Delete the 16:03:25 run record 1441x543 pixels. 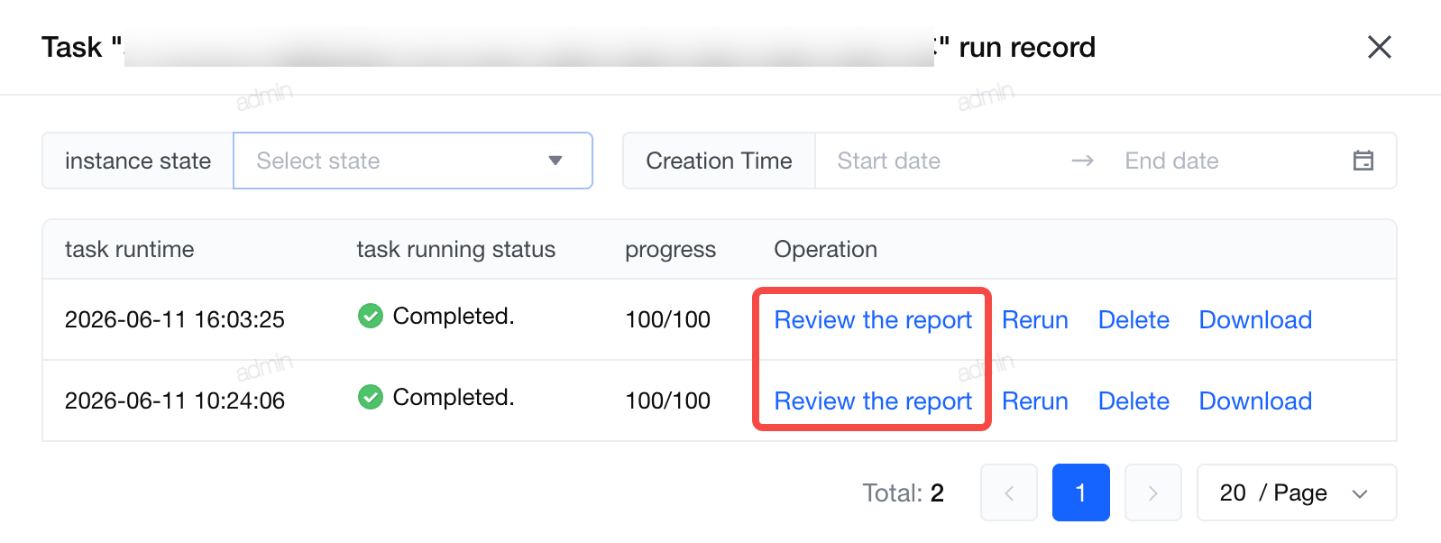pos(1134,320)
